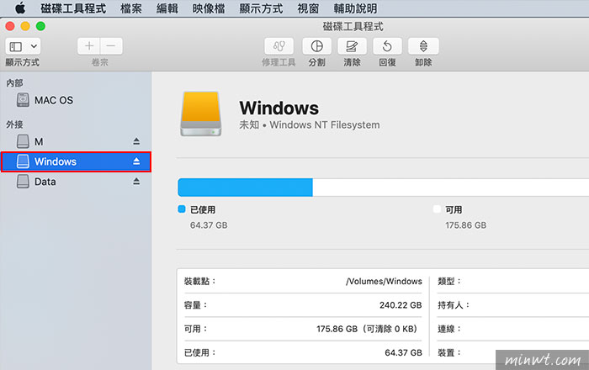The image size is (589, 370).
Task: Click the MAC OS disk icon
Action: point(23,100)
